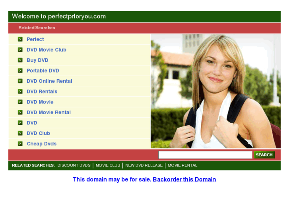Visit the Cheap Dvds link
289x216 pixels.
click(42, 144)
